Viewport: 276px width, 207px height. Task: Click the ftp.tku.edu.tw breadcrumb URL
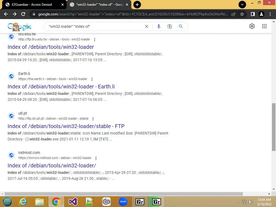tap(54, 39)
